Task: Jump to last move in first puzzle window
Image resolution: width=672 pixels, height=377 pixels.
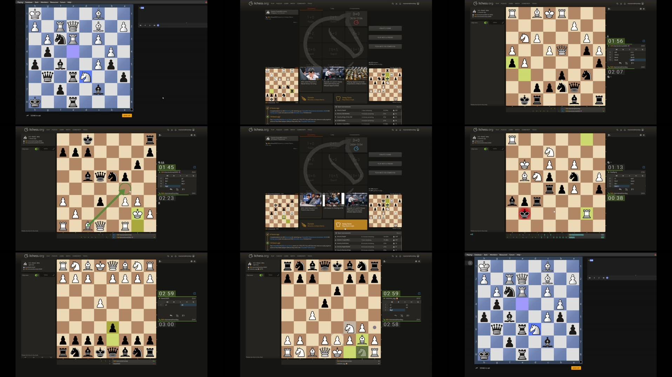Action: point(154,25)
